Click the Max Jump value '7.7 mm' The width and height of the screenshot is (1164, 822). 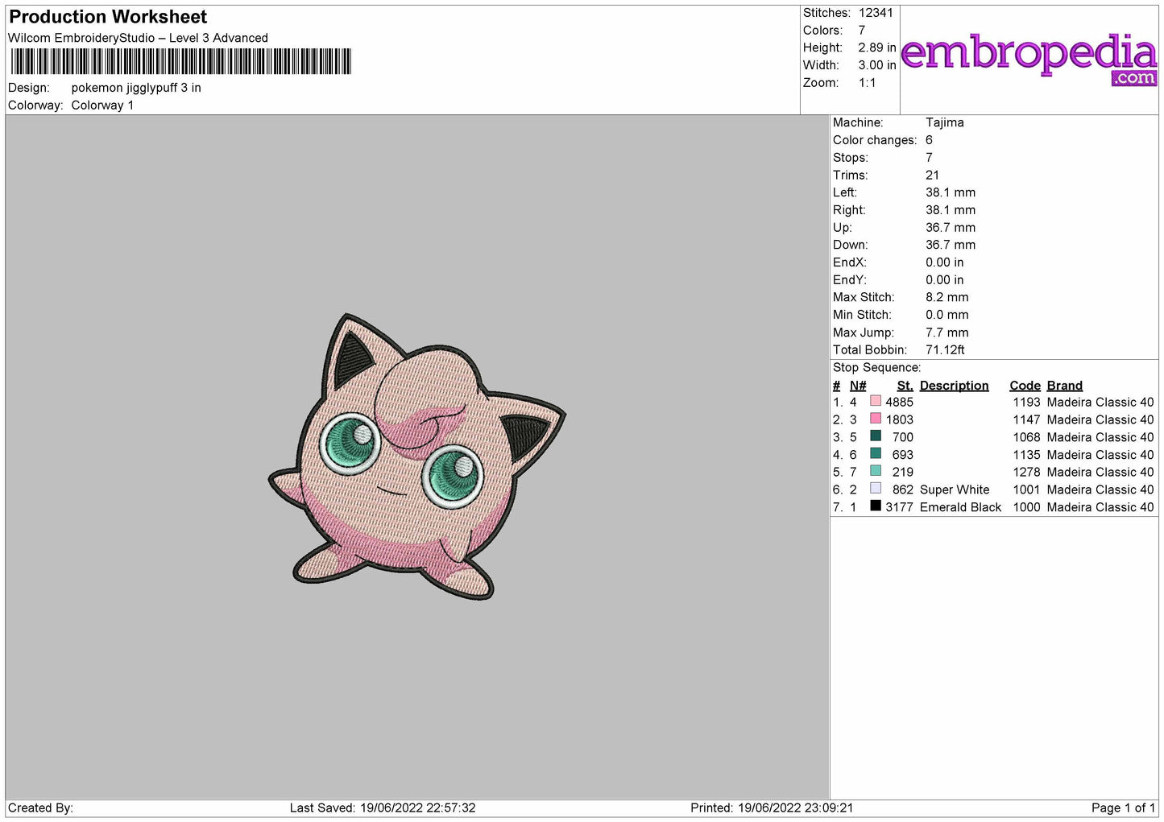(947, 333)
